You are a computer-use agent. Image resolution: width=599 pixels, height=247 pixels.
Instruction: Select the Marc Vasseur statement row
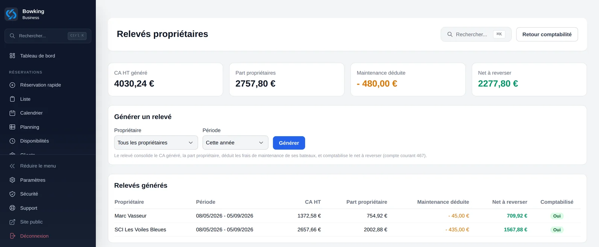click(x=347, y=216)
